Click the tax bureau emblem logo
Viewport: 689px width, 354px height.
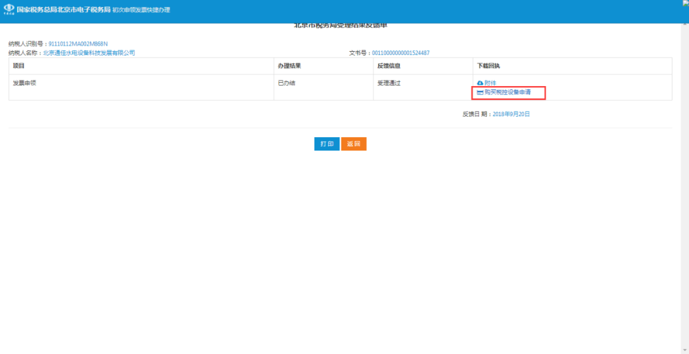(x=9, y=10)
